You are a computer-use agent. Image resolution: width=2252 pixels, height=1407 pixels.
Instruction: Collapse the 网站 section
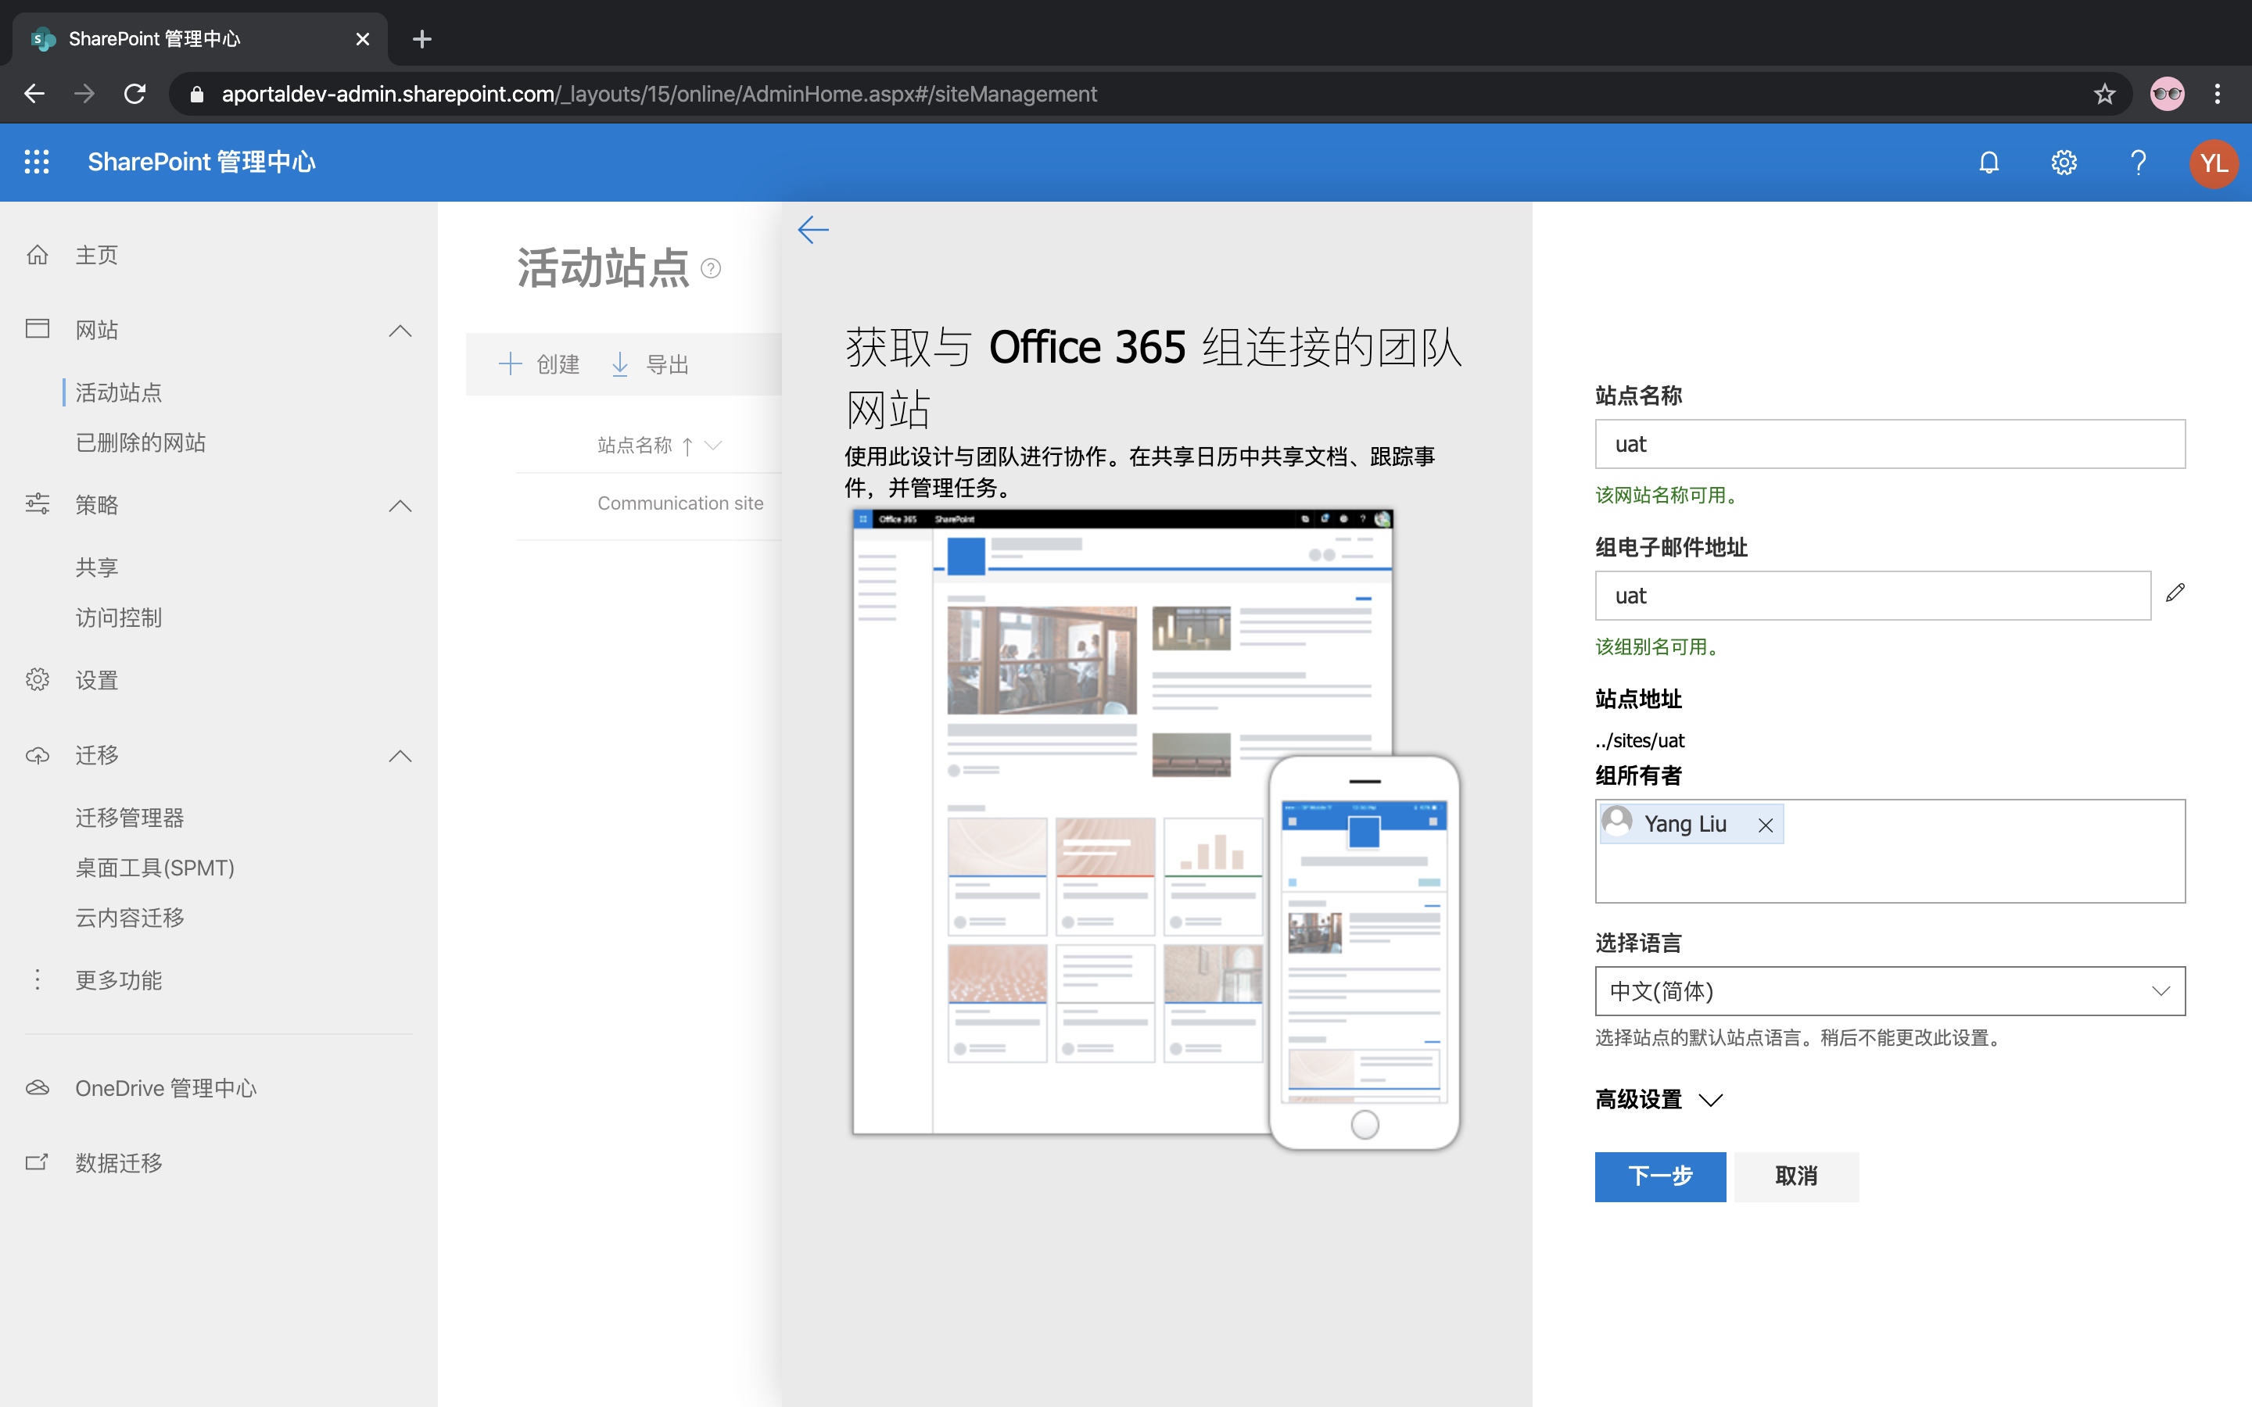400,331
